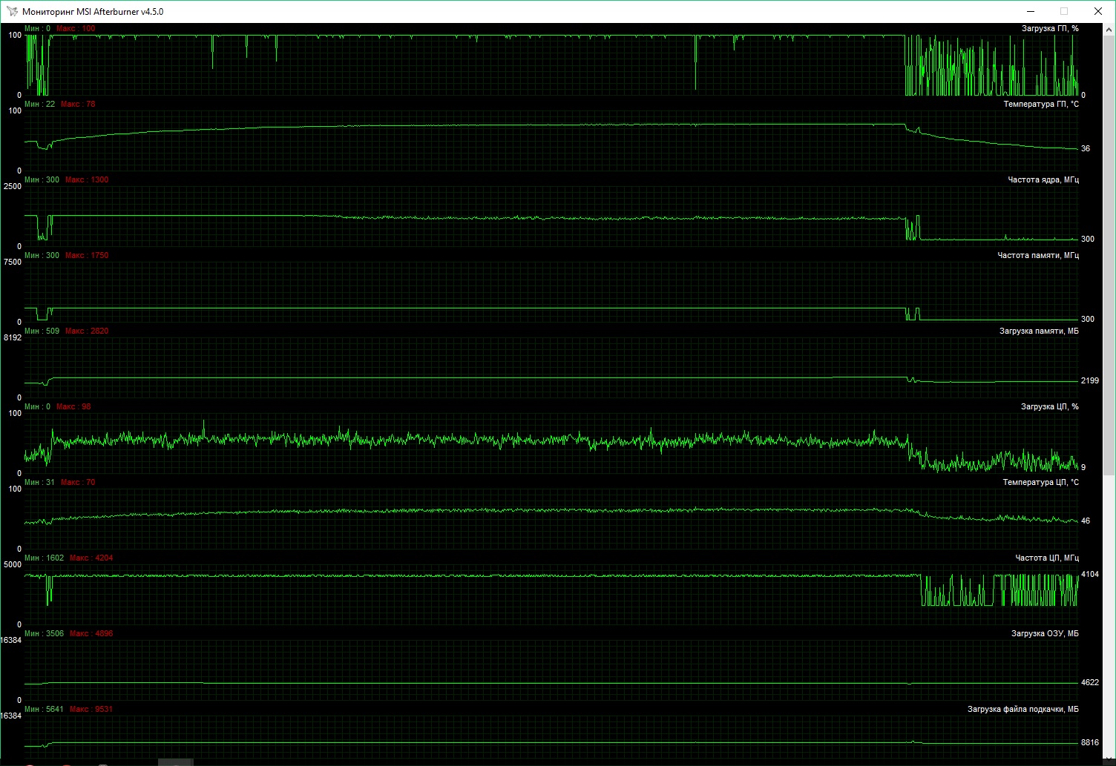This screenshot has width=1116, height=766.
Task: Click the 'Мин : 509' memory usage minimum
Action: 42,331
